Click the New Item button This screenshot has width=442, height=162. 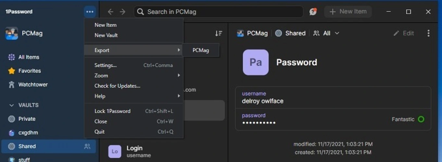[x=348, y=12]
